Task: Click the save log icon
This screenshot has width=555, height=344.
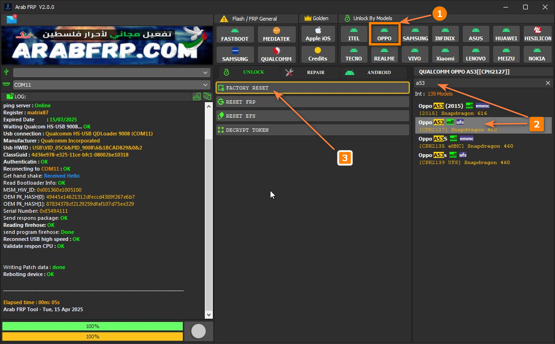Action: [197, 96]
